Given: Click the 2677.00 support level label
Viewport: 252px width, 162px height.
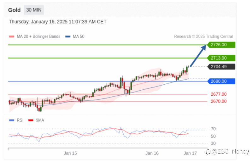Looking at the screenshot, I should 219,94.
